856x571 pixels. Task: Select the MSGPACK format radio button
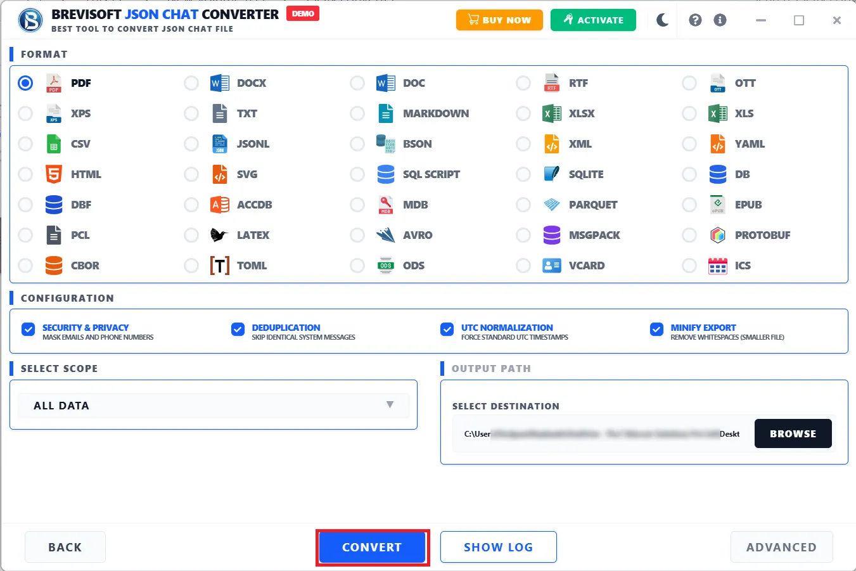coord(523,235)
